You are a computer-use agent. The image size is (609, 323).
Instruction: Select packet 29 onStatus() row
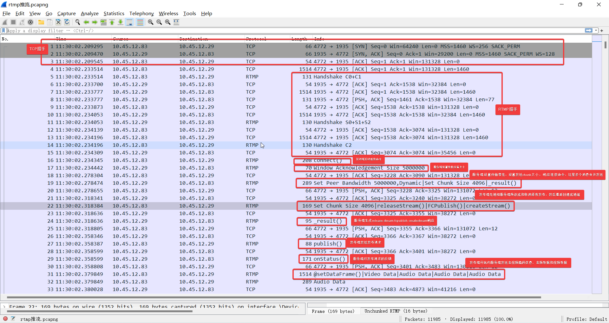click(x=296, y=259)
